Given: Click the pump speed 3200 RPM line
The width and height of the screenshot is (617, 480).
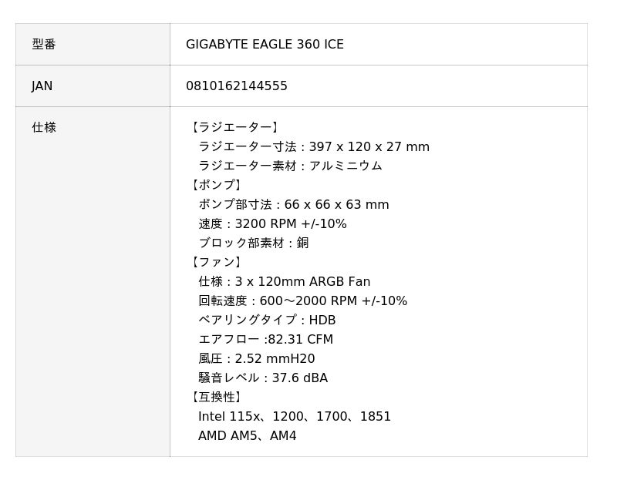Looking at the screenshot, I should coord(272,224).
